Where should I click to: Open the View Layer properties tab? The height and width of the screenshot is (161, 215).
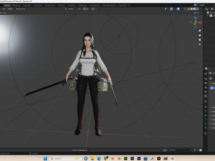206,88
